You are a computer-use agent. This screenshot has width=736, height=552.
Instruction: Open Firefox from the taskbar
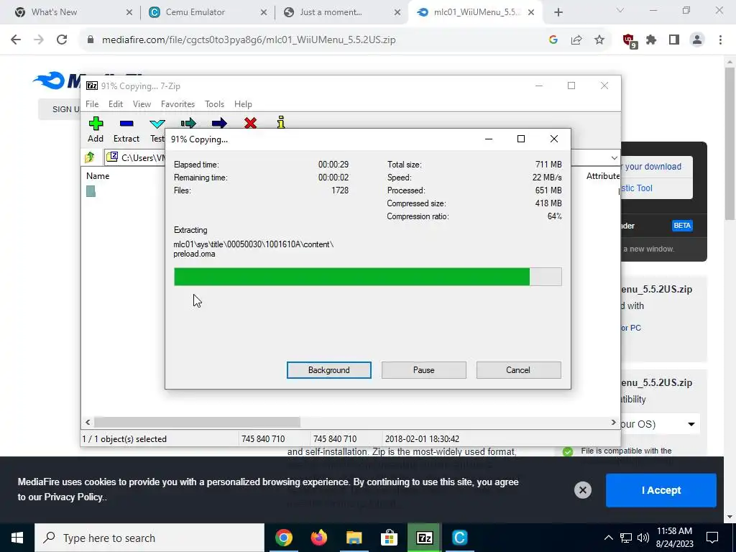[x=319, y=538]
